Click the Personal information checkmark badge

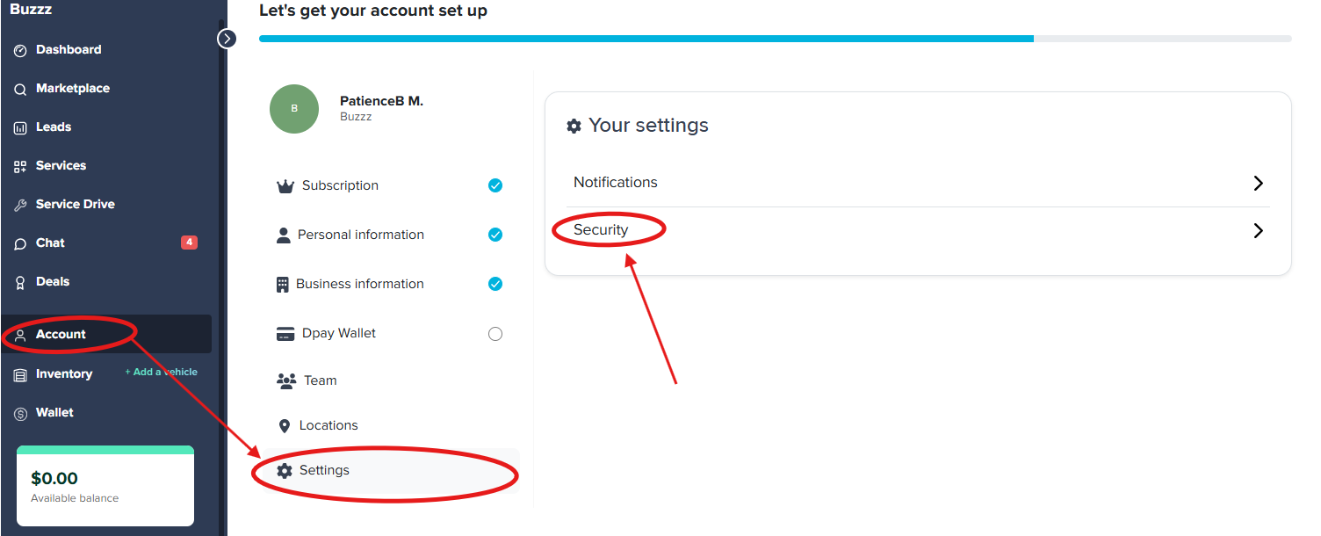495,235
